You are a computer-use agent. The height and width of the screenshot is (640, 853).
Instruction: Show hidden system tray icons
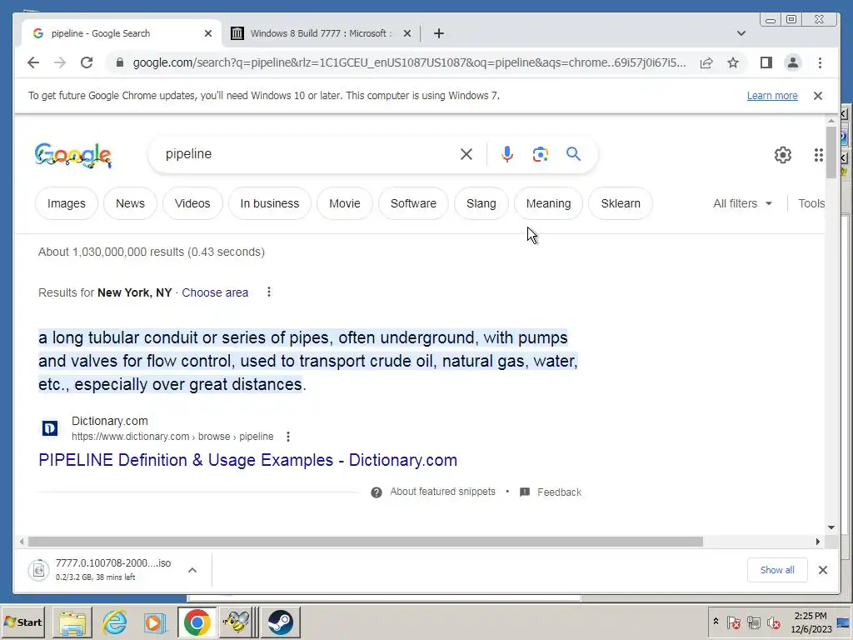716,622
